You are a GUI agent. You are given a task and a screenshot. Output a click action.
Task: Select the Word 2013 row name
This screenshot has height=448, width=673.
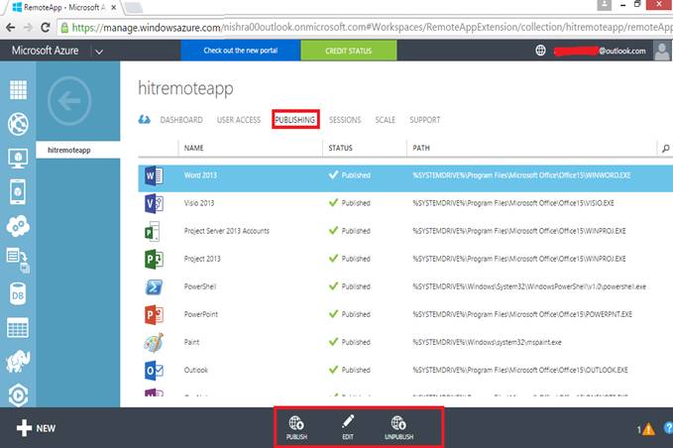click(200, 175)
